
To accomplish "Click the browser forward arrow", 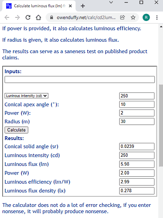I will [17, 17].
